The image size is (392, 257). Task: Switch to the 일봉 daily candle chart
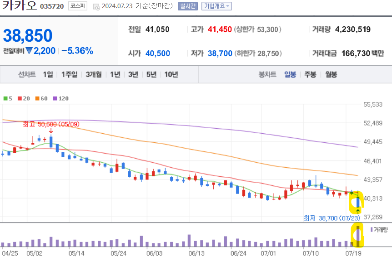coord(290,74)
